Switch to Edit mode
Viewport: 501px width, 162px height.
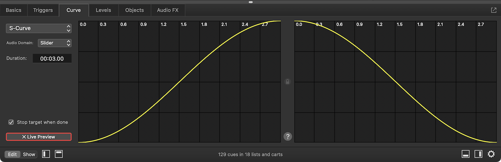click(12, 154)
